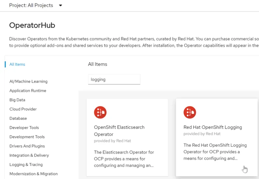
Task: Click the logging filter search field
Action: coord(114,79)
